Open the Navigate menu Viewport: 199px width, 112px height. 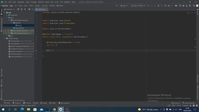(21, 2)
